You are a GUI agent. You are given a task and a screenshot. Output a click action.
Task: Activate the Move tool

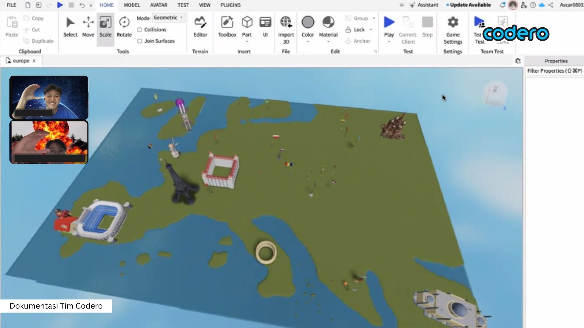click(88, 27)
